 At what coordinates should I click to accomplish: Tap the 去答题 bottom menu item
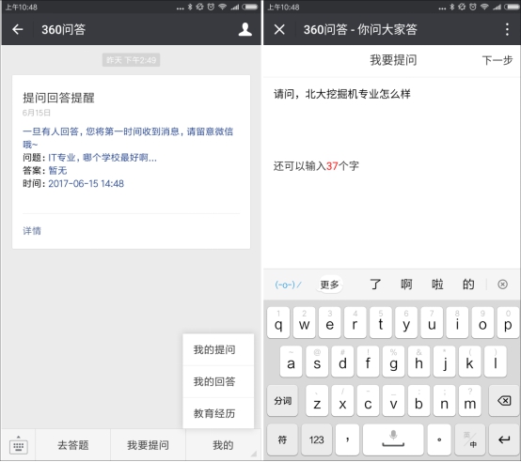[x=72, y=445]
